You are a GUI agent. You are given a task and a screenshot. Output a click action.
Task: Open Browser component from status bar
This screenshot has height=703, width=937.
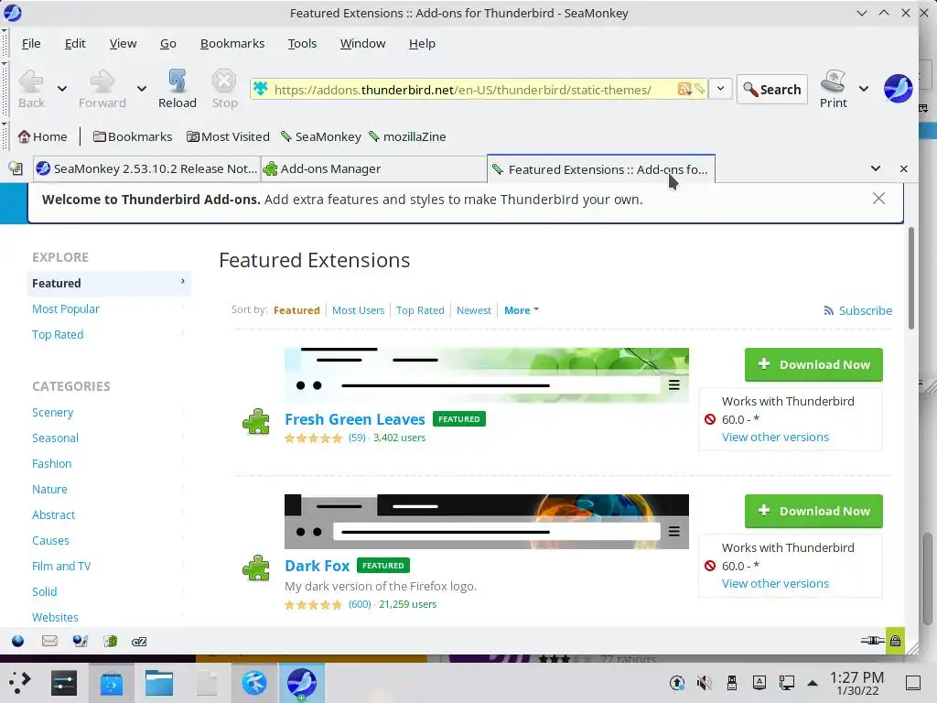(x=18, y=642)
